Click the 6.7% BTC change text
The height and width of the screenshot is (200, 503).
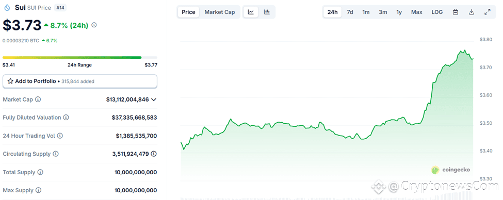click(x=52, y=41)
